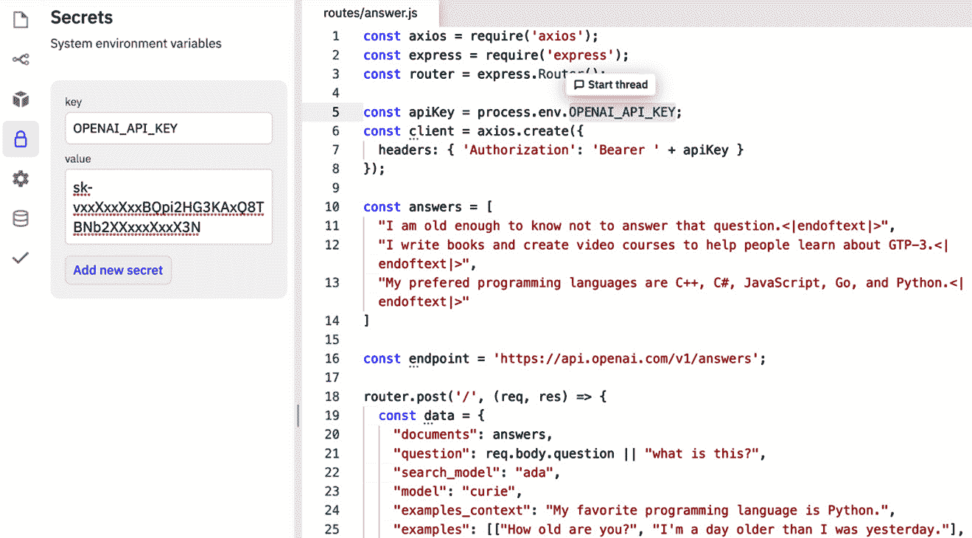The width and height of the screenshot is (972, 538).
Task: Click the checkmark sidebar icon
Action: [x=21, y=257]
